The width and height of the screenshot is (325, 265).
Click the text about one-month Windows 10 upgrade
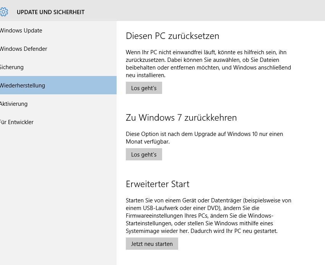point(205,138)
